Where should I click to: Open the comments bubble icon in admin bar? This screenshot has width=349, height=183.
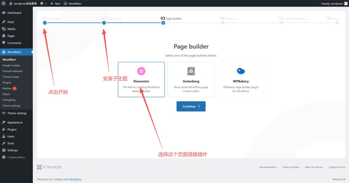(x=42, y=3)
